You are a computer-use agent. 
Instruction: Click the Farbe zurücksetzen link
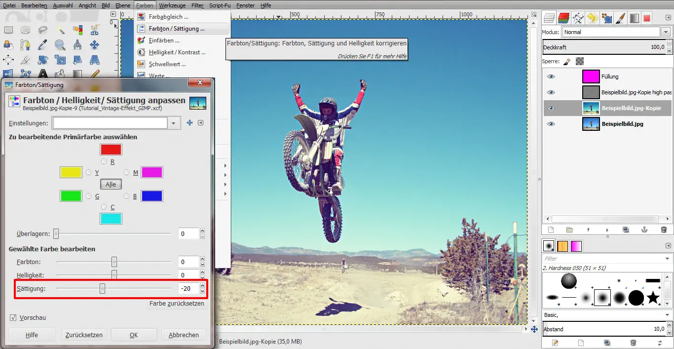177,304
